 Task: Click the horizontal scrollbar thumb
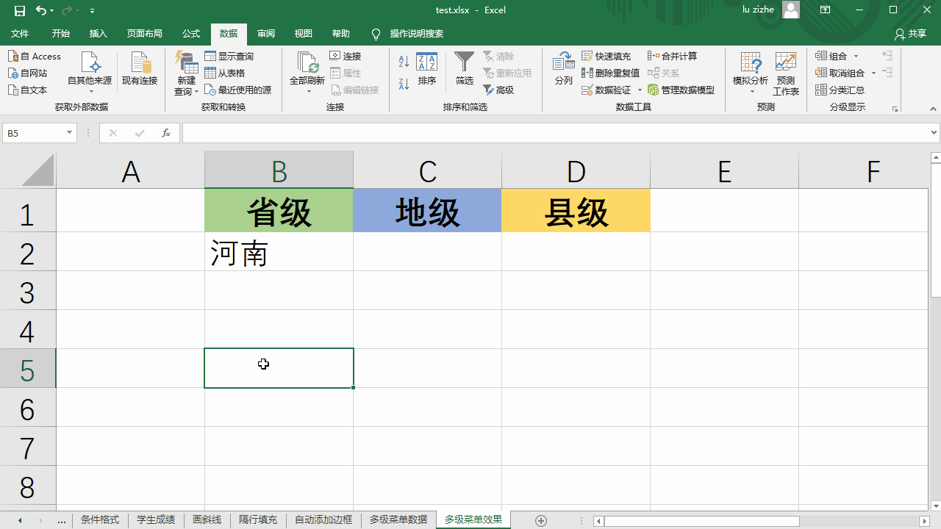(x=701, y=521)
